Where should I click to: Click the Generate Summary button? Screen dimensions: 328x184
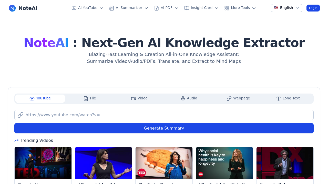164,128
